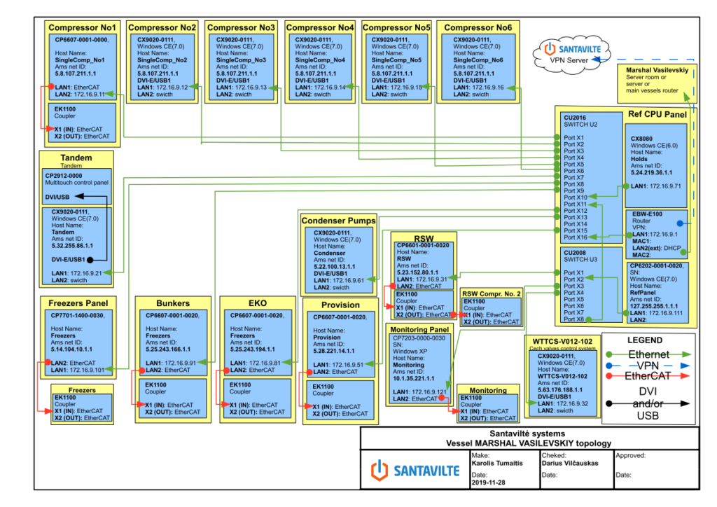
Task: Select the blue dashed VPN legend arrow
Action: (x=648, y=366)
